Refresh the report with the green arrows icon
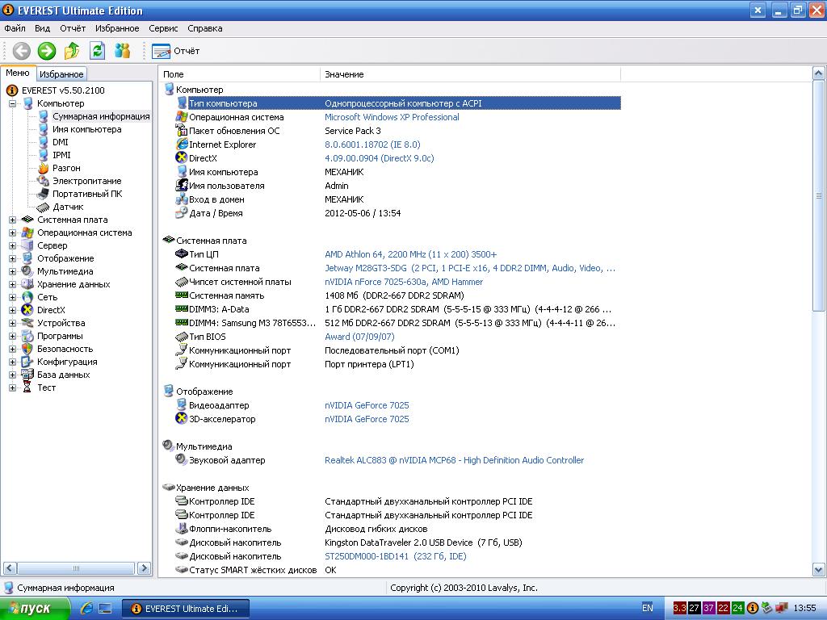This screenshot has width=827, height=620. click(x=97, y=51)
